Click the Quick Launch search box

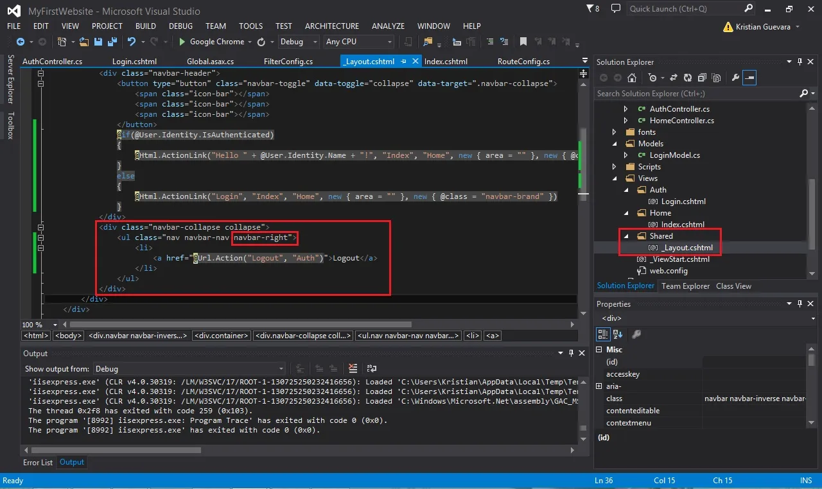(x=685, y=9)
